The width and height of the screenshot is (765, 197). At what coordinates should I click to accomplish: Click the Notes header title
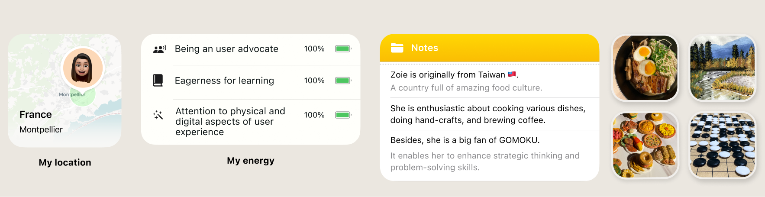pyautogui.click(x=425, y=48)
